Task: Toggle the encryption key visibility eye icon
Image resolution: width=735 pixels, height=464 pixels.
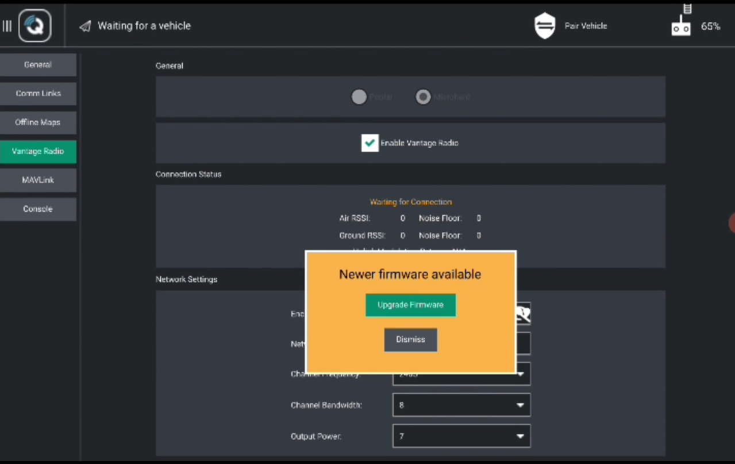Action: tap(523, 314)
